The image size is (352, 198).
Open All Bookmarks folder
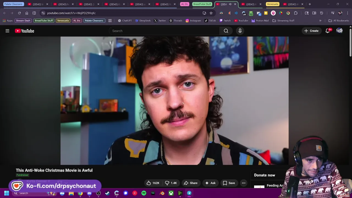339,21
